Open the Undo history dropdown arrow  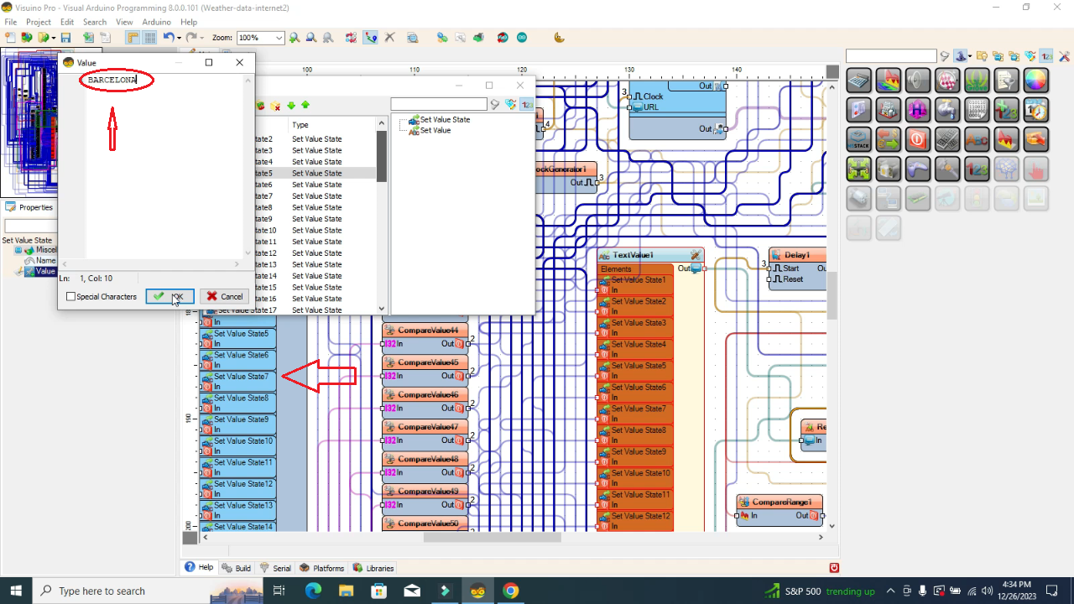click(179, 38)
